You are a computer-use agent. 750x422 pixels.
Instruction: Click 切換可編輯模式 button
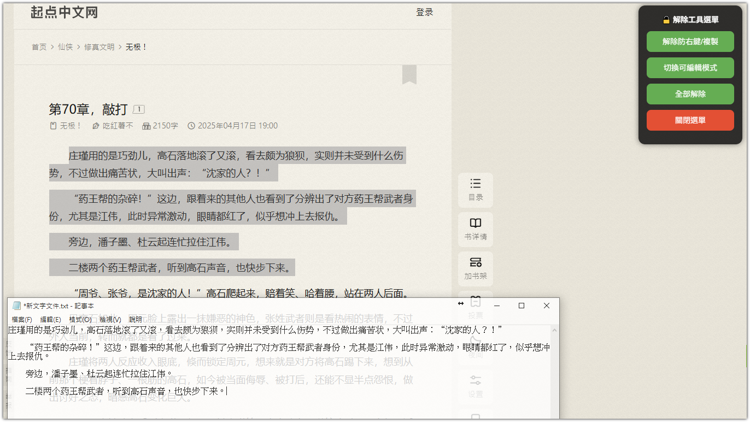point(690,68)
